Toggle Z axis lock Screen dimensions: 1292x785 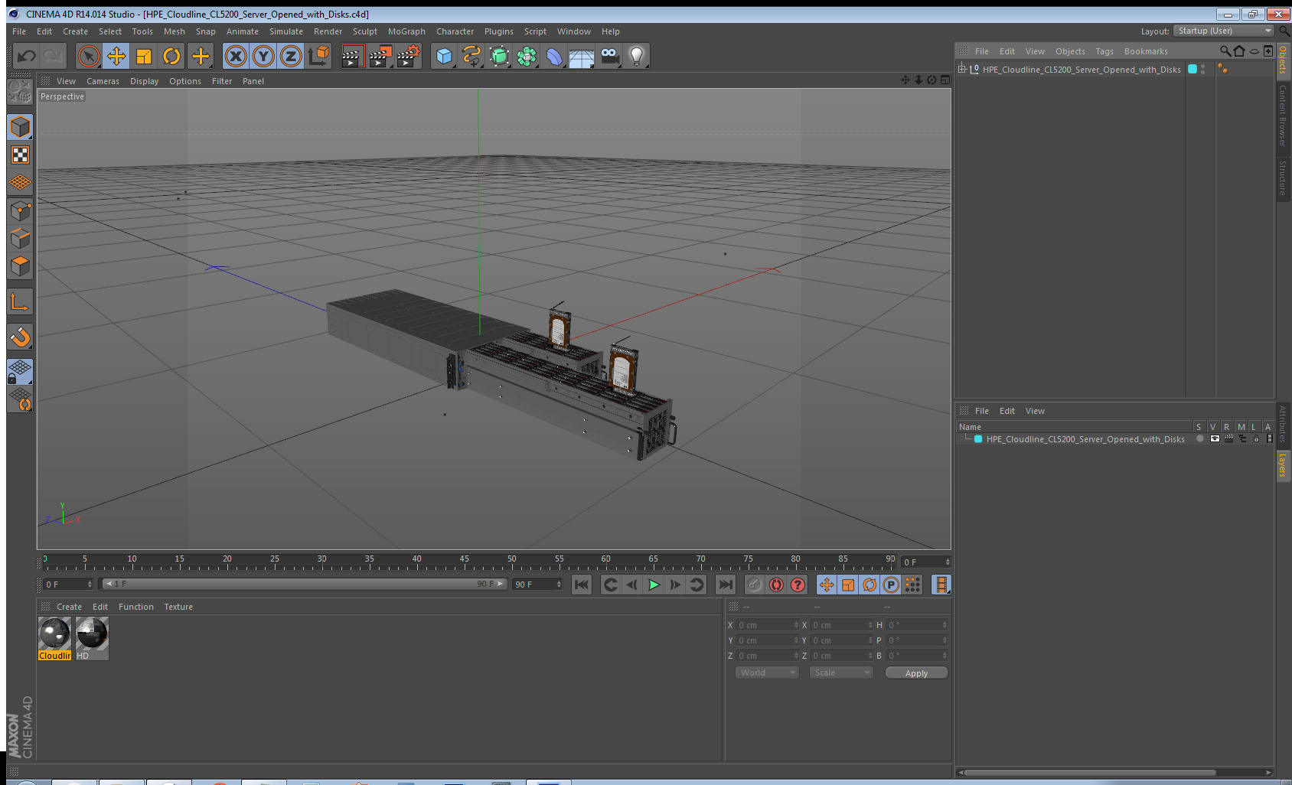(291, 56)
